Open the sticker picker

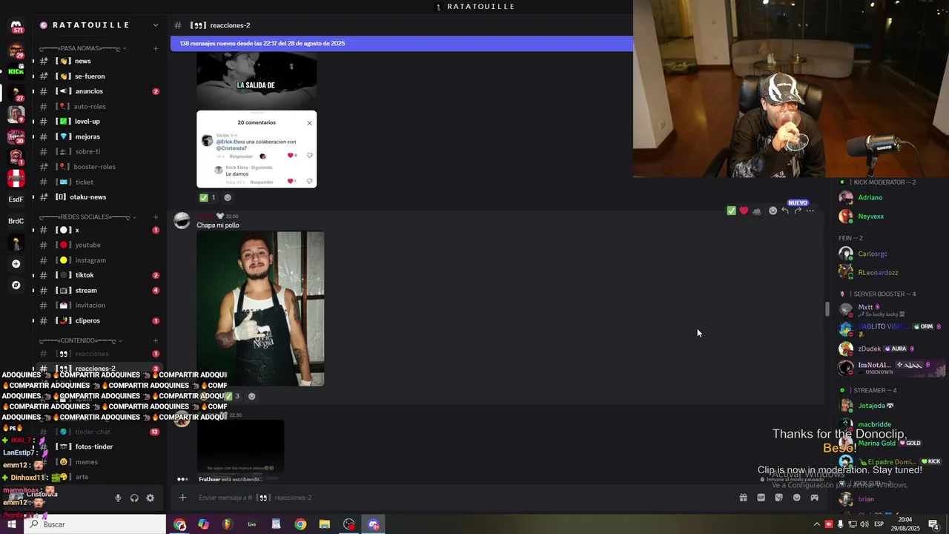(x=779, y=498)
